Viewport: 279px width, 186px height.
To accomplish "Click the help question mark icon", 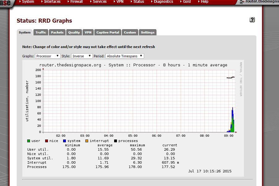I will coord(252,20).
